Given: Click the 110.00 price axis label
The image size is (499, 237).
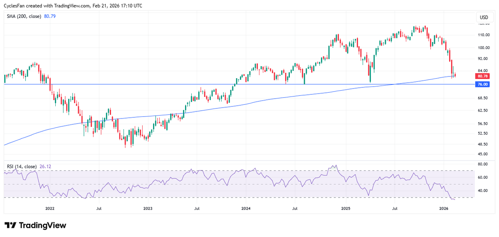Looking at the screenshot, I should [x=483, y=35].
